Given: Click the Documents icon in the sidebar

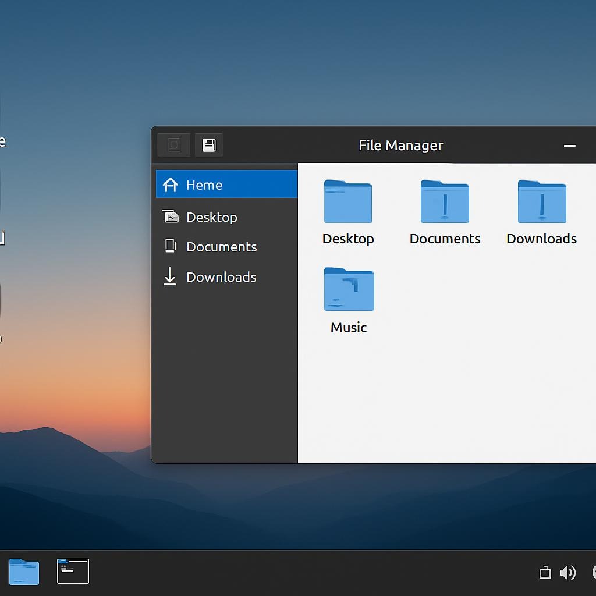Looking at the screenshot, I should coord(170,246).
